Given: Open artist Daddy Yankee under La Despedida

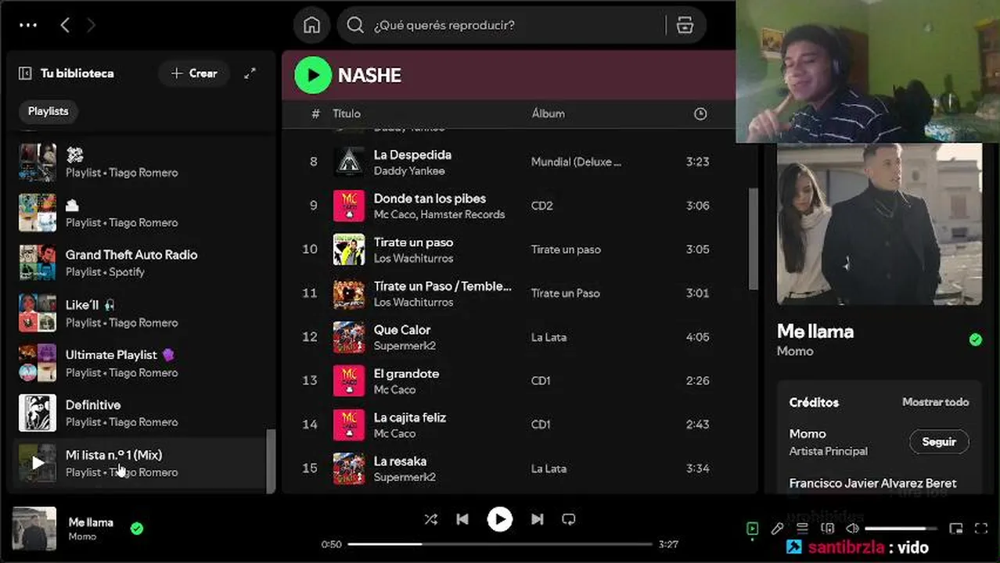Looking at the screenshot, I should 409,170.
